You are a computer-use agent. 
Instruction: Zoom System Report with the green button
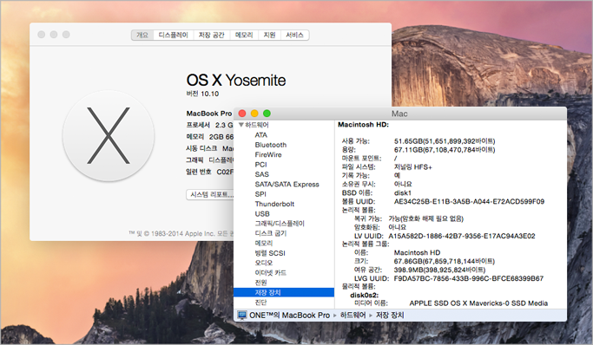point(267,114)
